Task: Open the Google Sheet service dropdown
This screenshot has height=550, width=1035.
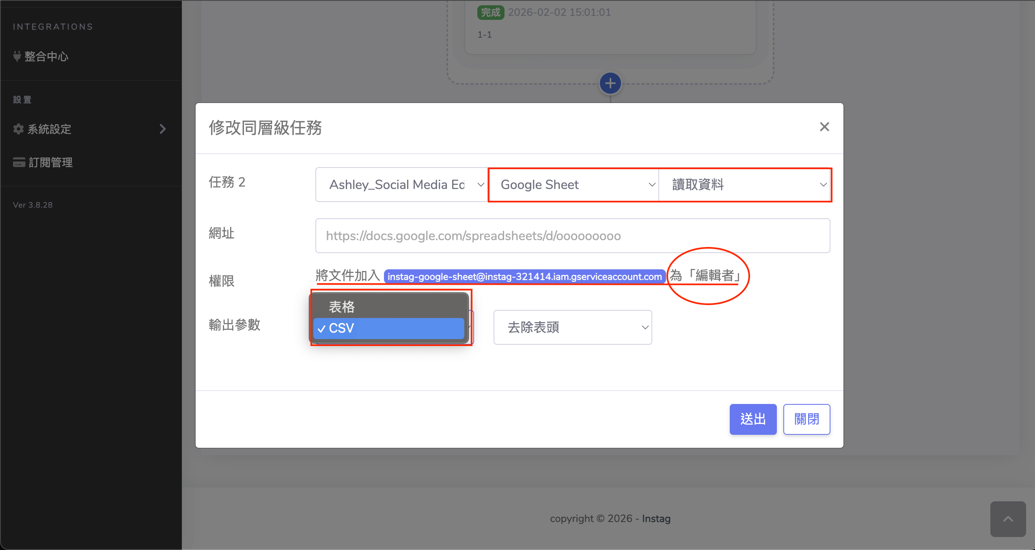Action: [573, 185]
